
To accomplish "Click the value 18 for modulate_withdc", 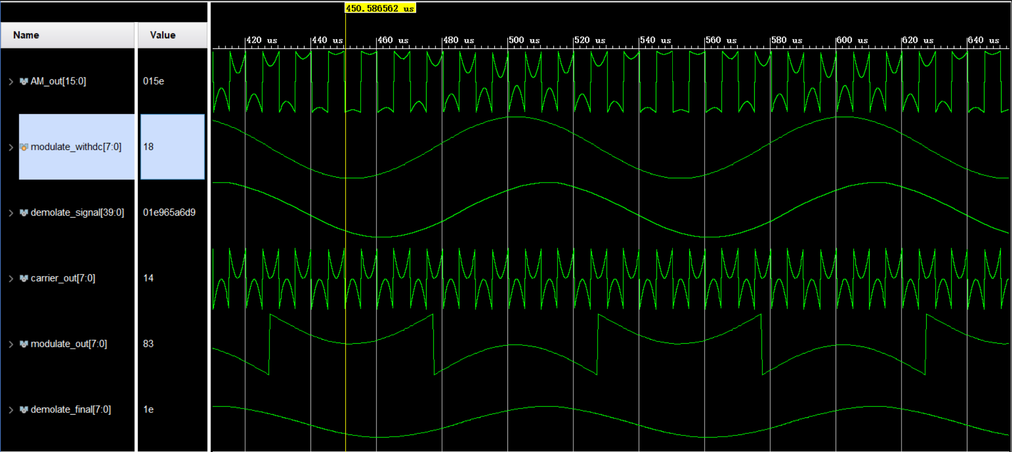I will tap(148, 147).
